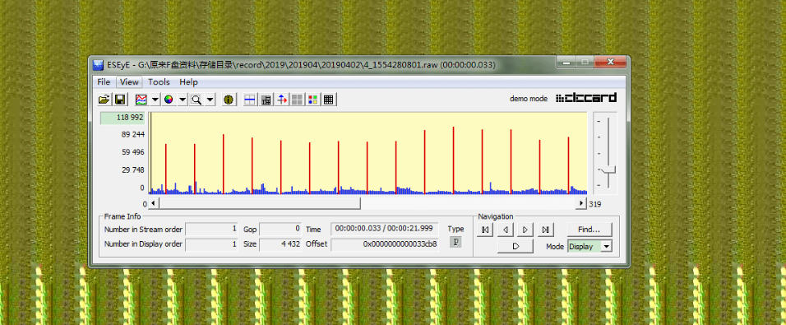Click the Find... button
Image resolution: width=786 pixels, height=325 pixels.
point(589,230)
